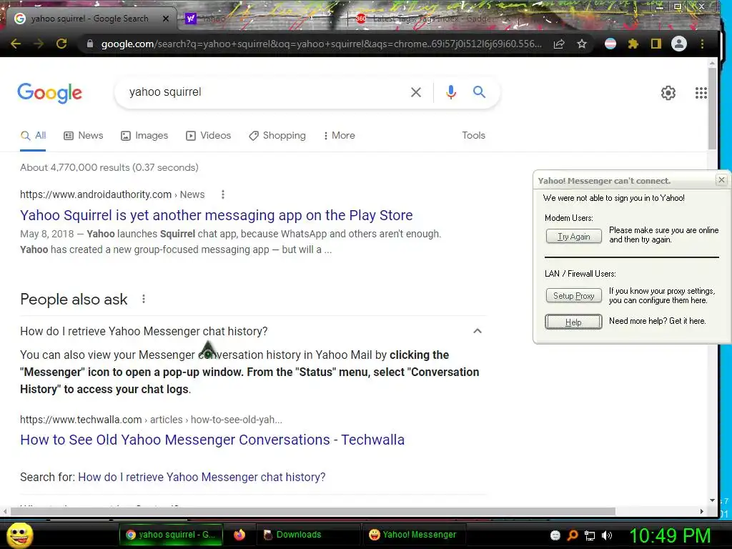The width and height of the screenshot is (732, 549).
Task: Close the 'Yahoo! Messenger can't connect' dialog
Action: pyautogui.click(x=721, y=179)
